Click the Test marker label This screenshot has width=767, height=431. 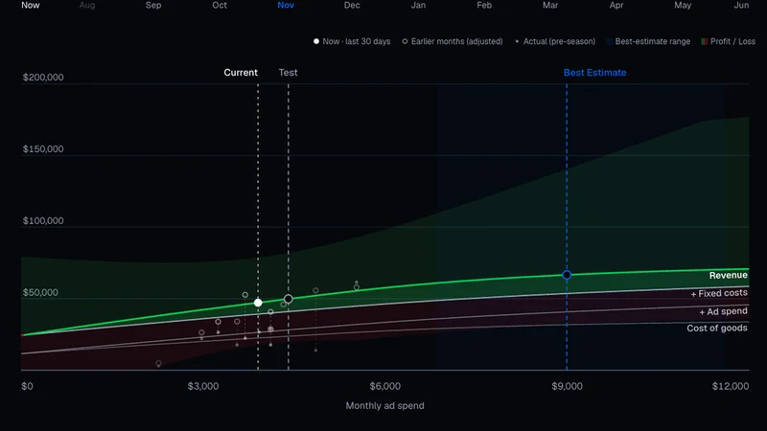(x=289, y=73)
